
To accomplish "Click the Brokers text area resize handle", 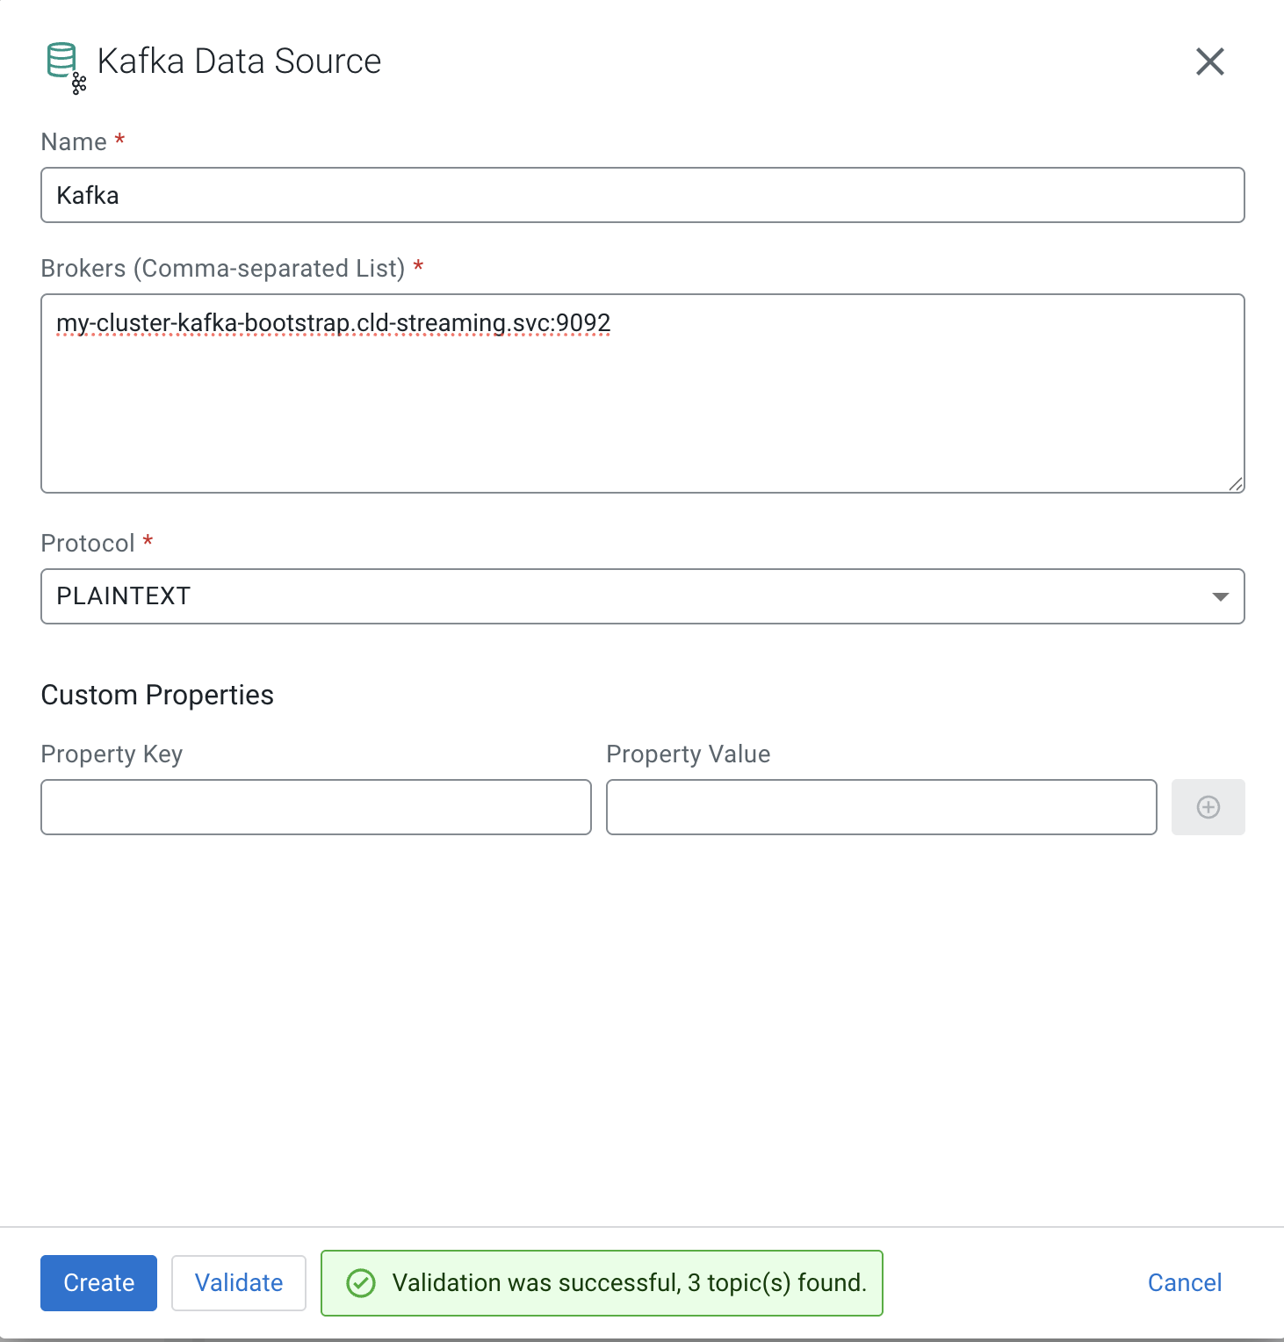I will (1236, 484).
